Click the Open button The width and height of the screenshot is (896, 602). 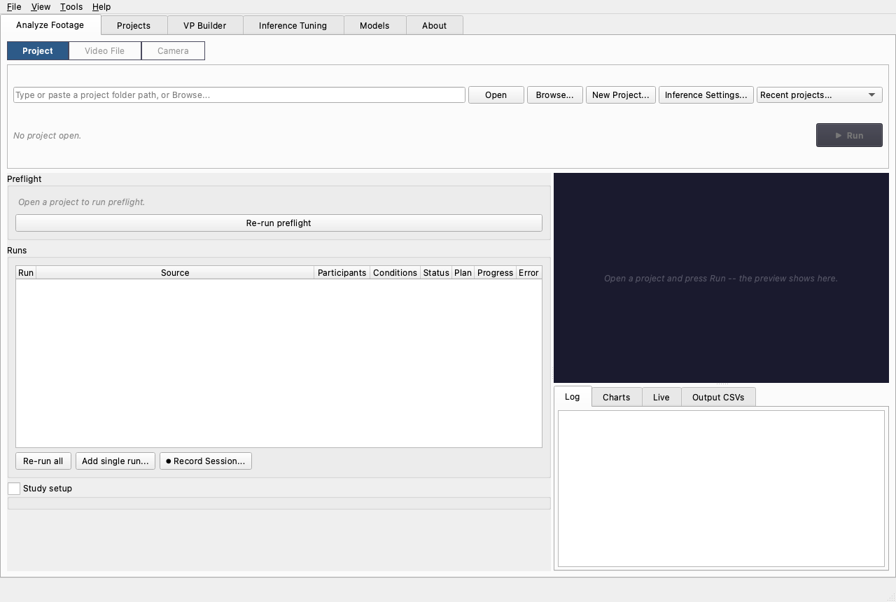(x=496, y=95)
